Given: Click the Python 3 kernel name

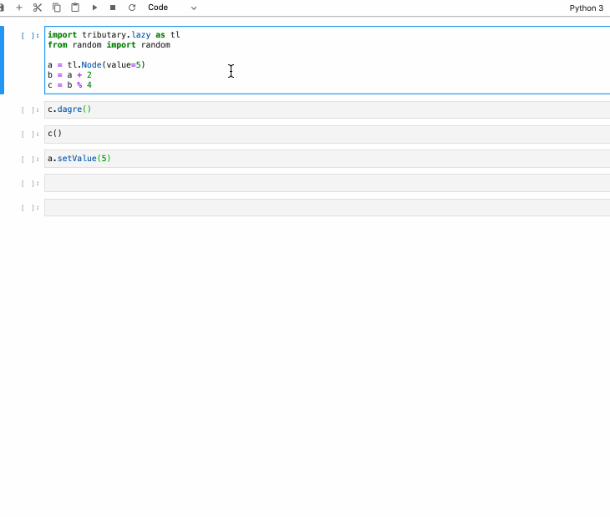Looking at the screenshot, I should (586, 8).
